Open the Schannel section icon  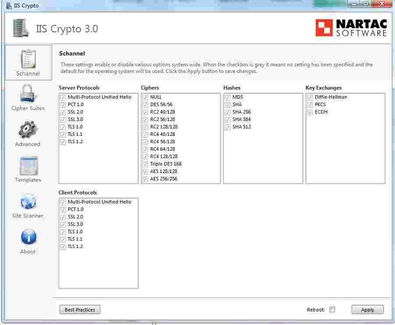click(x=27, y=61)
